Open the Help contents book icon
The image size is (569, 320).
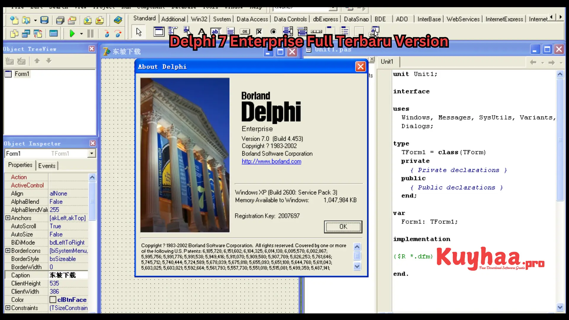point(118,20)
